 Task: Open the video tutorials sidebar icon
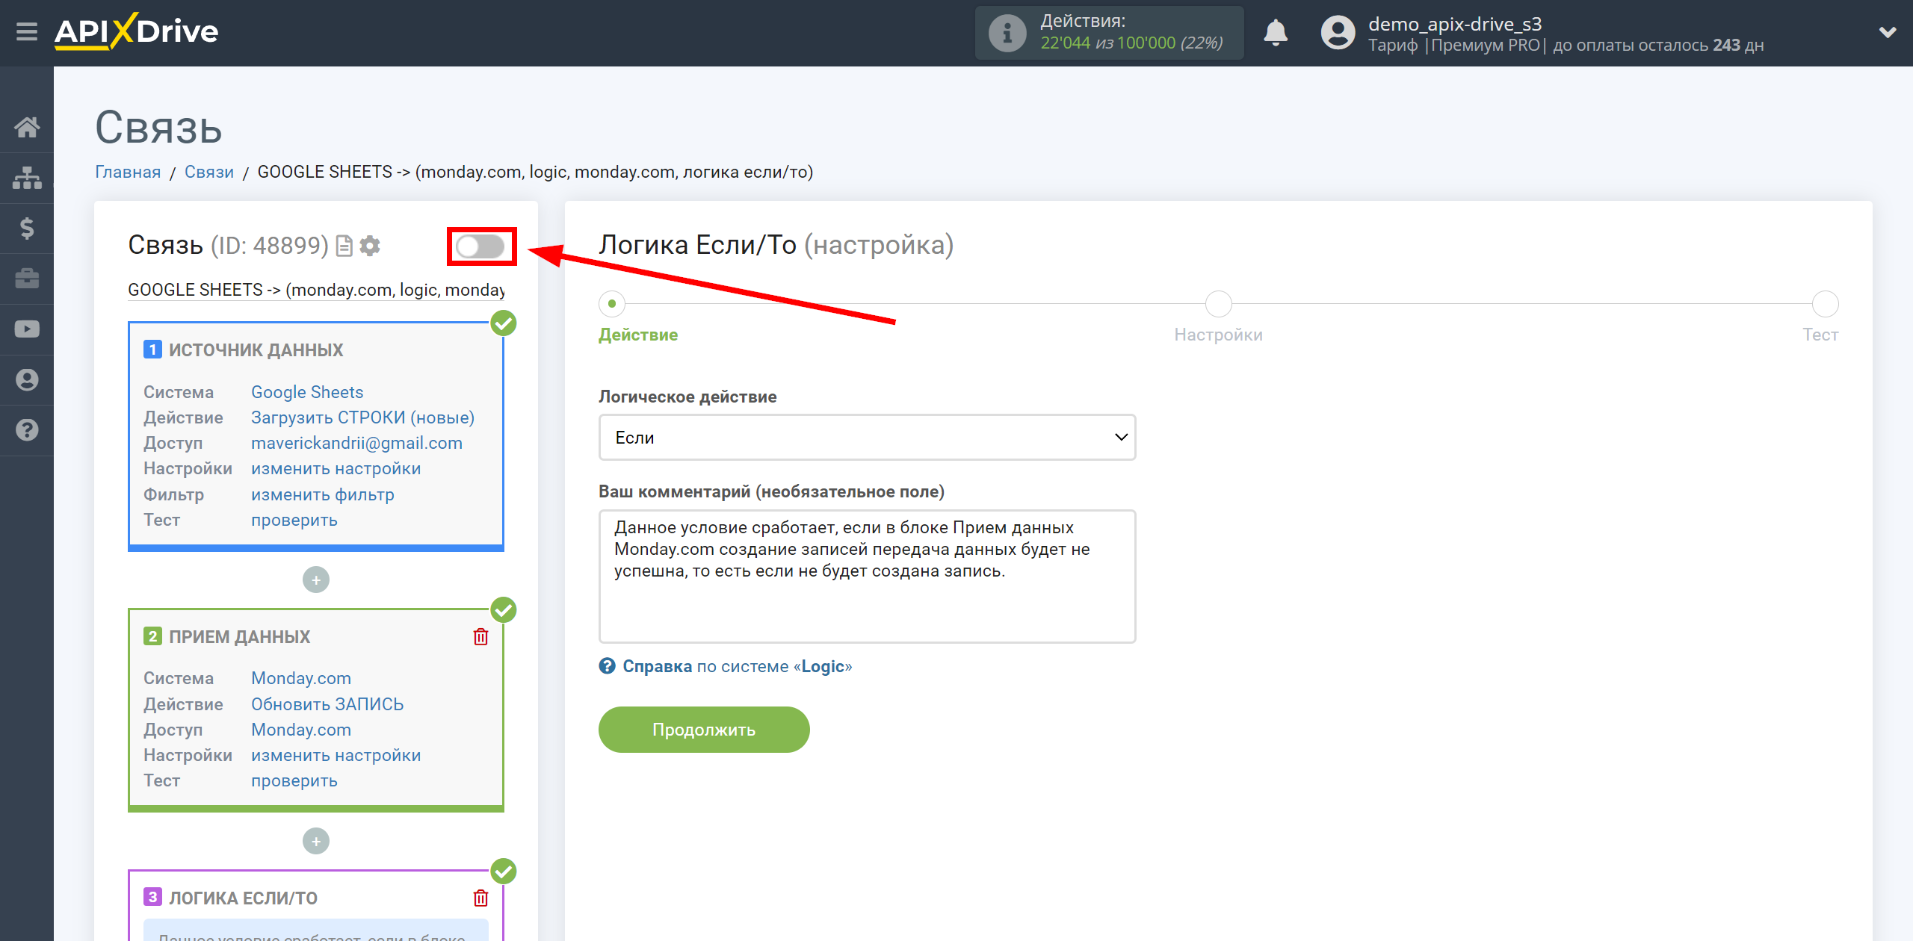pyautogui.click(x=27, y=329)
